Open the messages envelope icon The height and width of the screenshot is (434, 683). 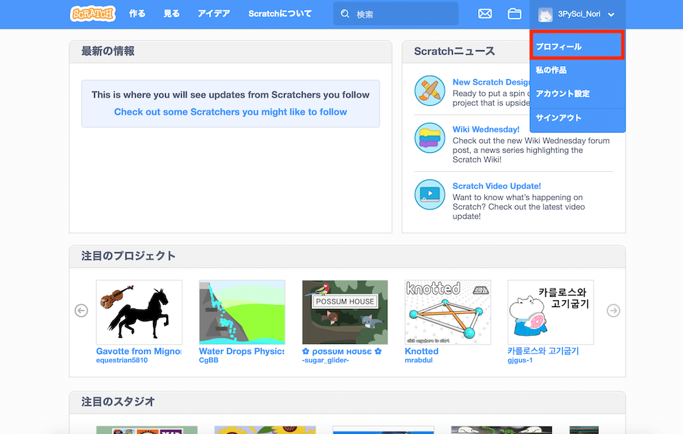point(485,14)
